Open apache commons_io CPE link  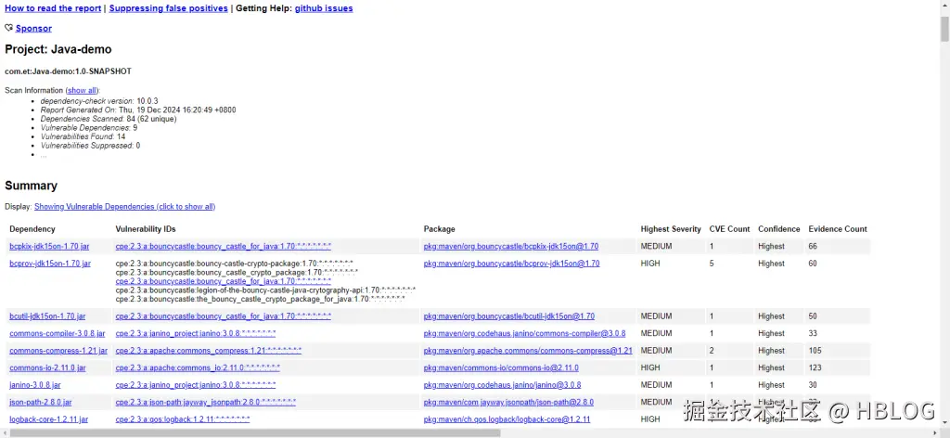pyautogui.click(x=199, y=367)
